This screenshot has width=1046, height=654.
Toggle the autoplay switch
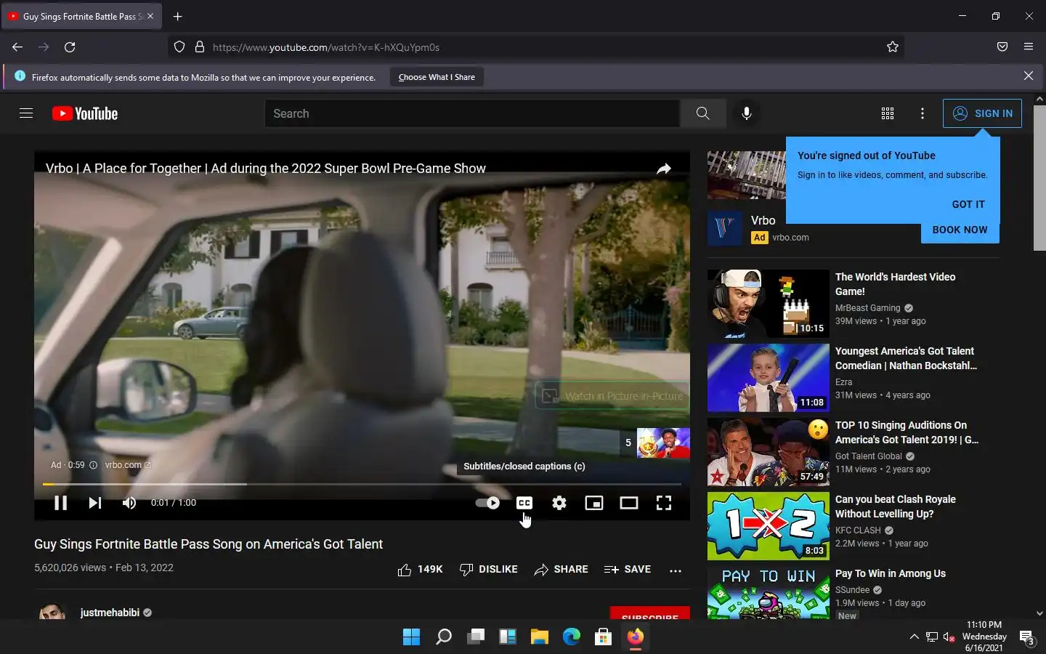487,503
